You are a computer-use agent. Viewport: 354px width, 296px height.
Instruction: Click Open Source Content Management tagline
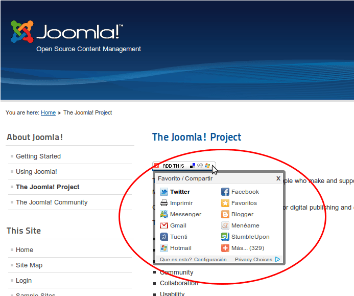click(88, 49)
